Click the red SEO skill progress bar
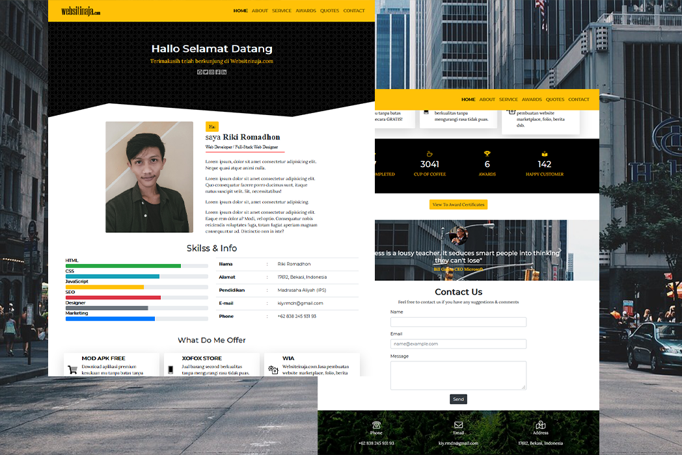This screenshot has width=682, height=455. point(137,298)
